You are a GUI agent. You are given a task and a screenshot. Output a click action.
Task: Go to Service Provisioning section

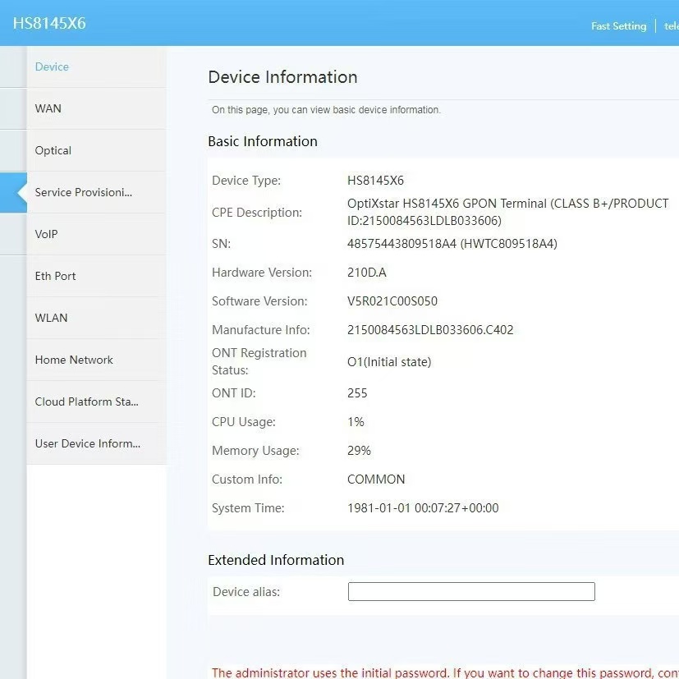[83, 192]
